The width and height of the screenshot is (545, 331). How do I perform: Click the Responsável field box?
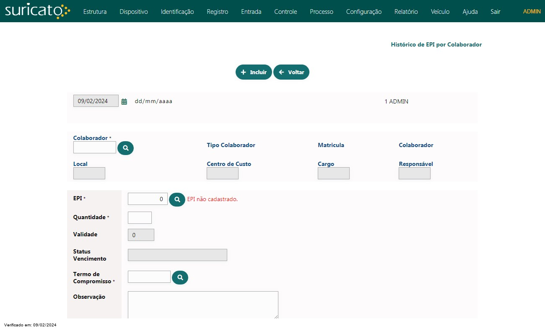pos(415,173)
